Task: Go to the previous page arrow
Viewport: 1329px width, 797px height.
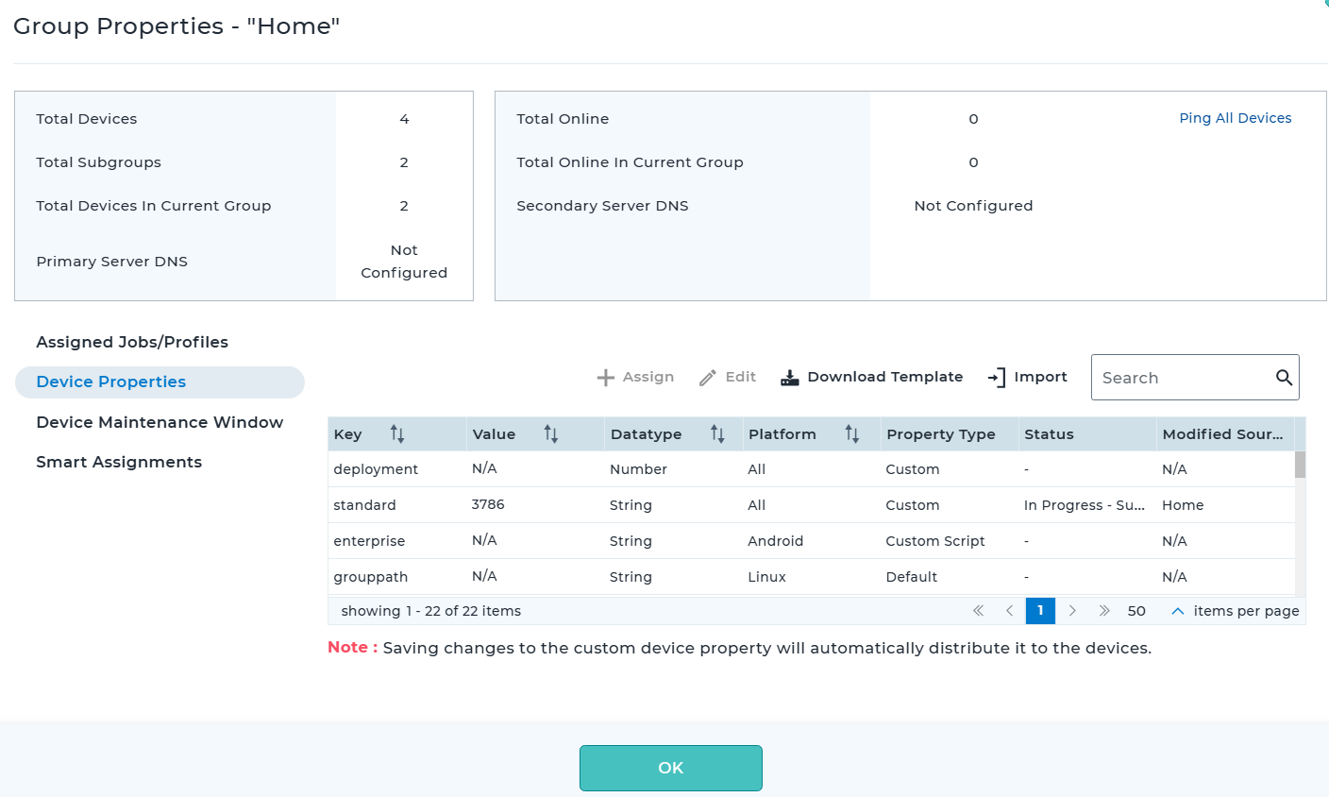Action: coord(1009,611)
